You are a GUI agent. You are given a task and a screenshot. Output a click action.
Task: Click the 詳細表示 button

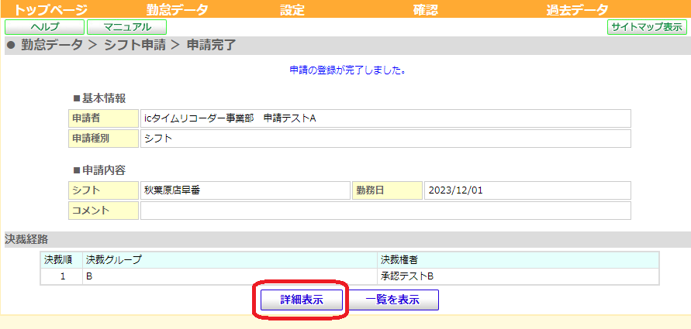pyautogui.click(x=302, y=300)
